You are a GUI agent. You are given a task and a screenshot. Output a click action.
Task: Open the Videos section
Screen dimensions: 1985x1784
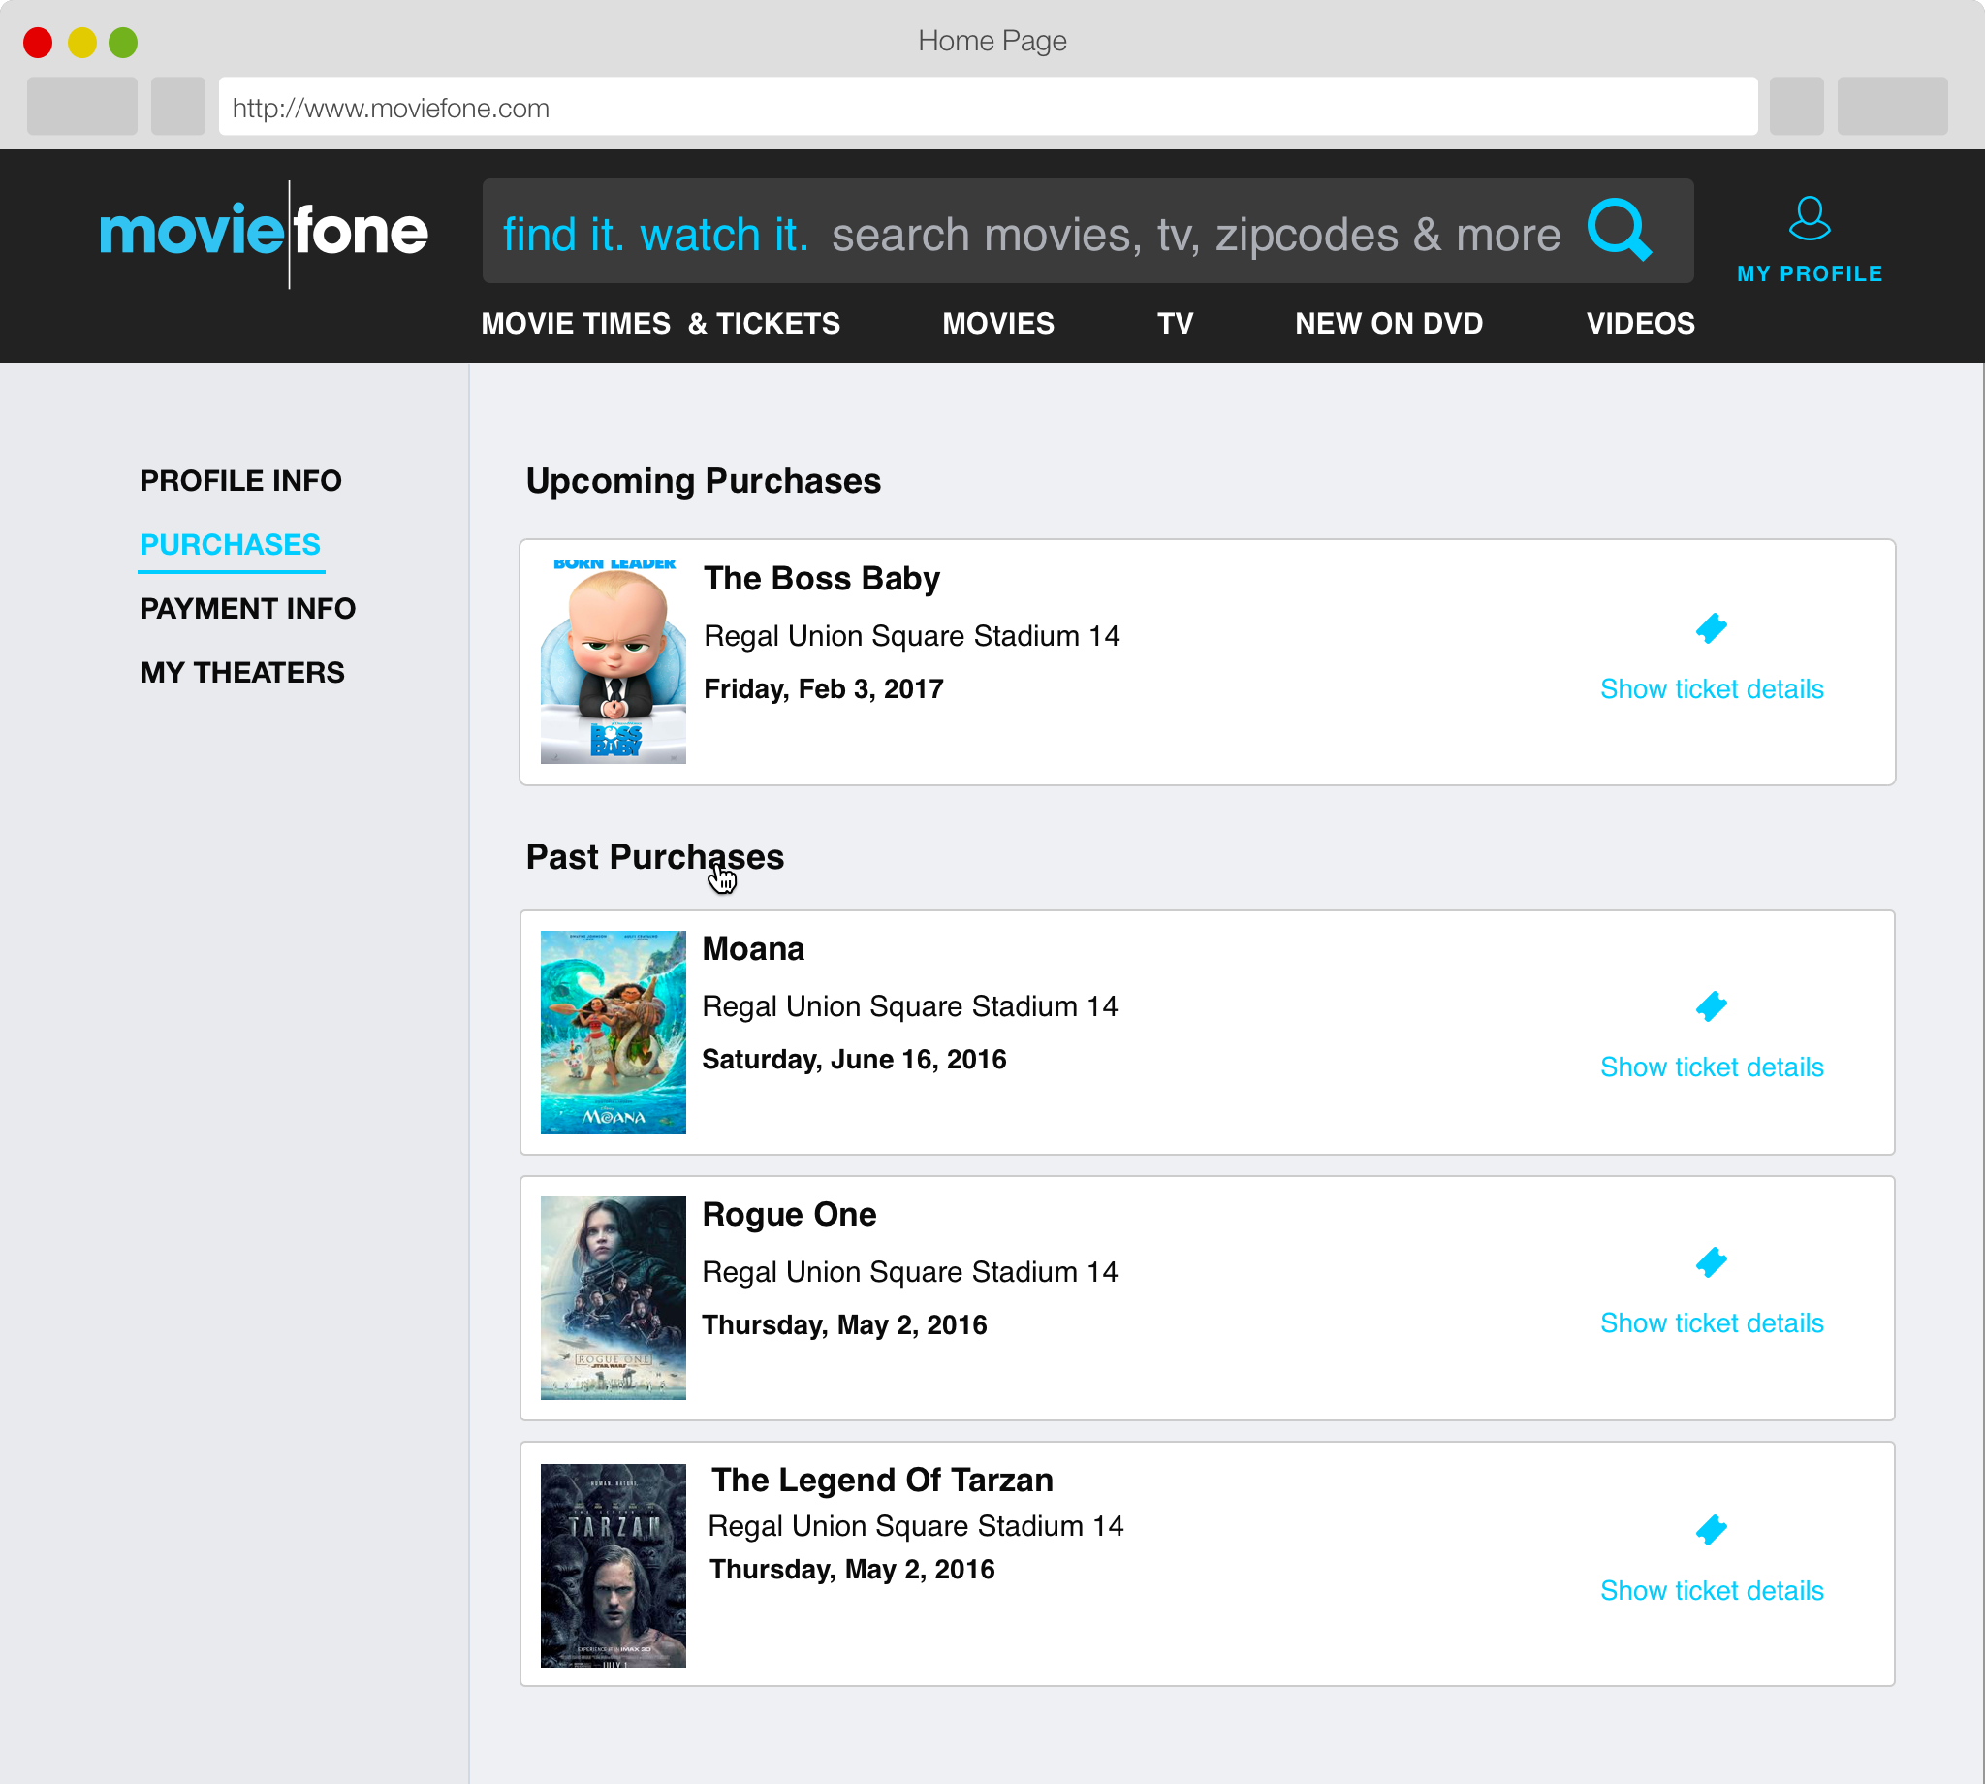pos(1639,324)
